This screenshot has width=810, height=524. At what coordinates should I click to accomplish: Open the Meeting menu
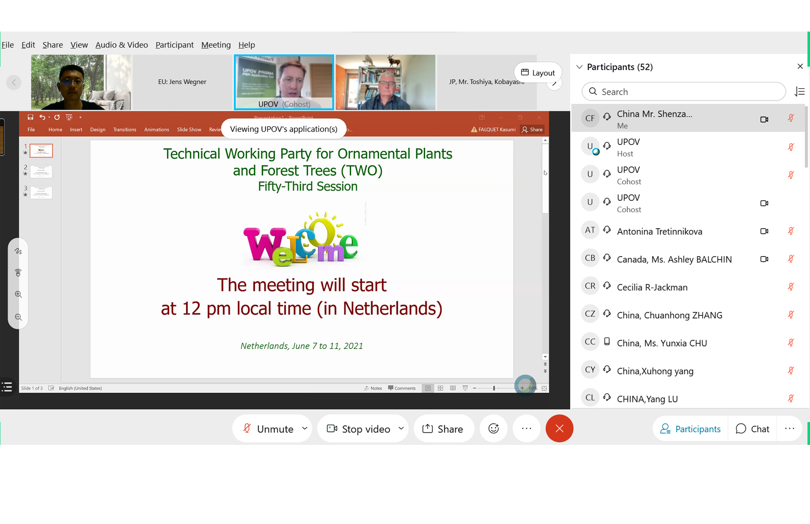point(216,45)
